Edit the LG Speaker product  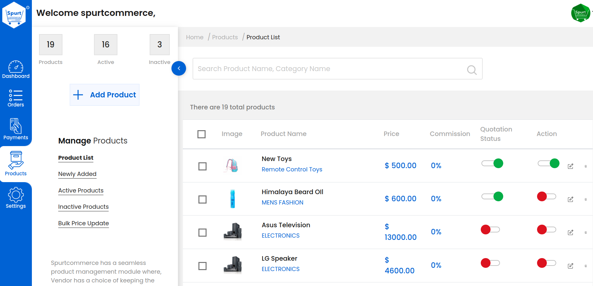click(x=570, y=266)
